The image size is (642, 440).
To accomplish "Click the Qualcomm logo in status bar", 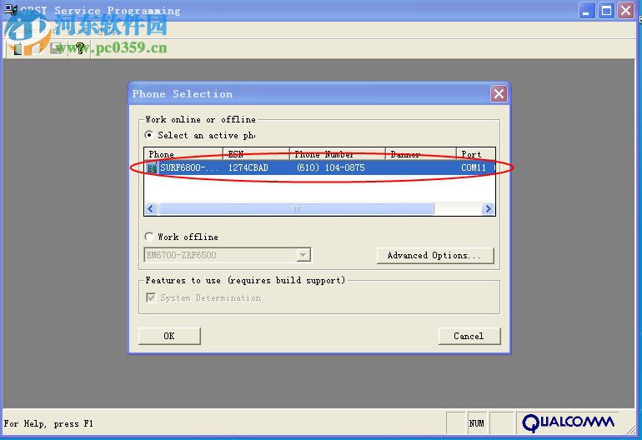I will coord(569,422).
